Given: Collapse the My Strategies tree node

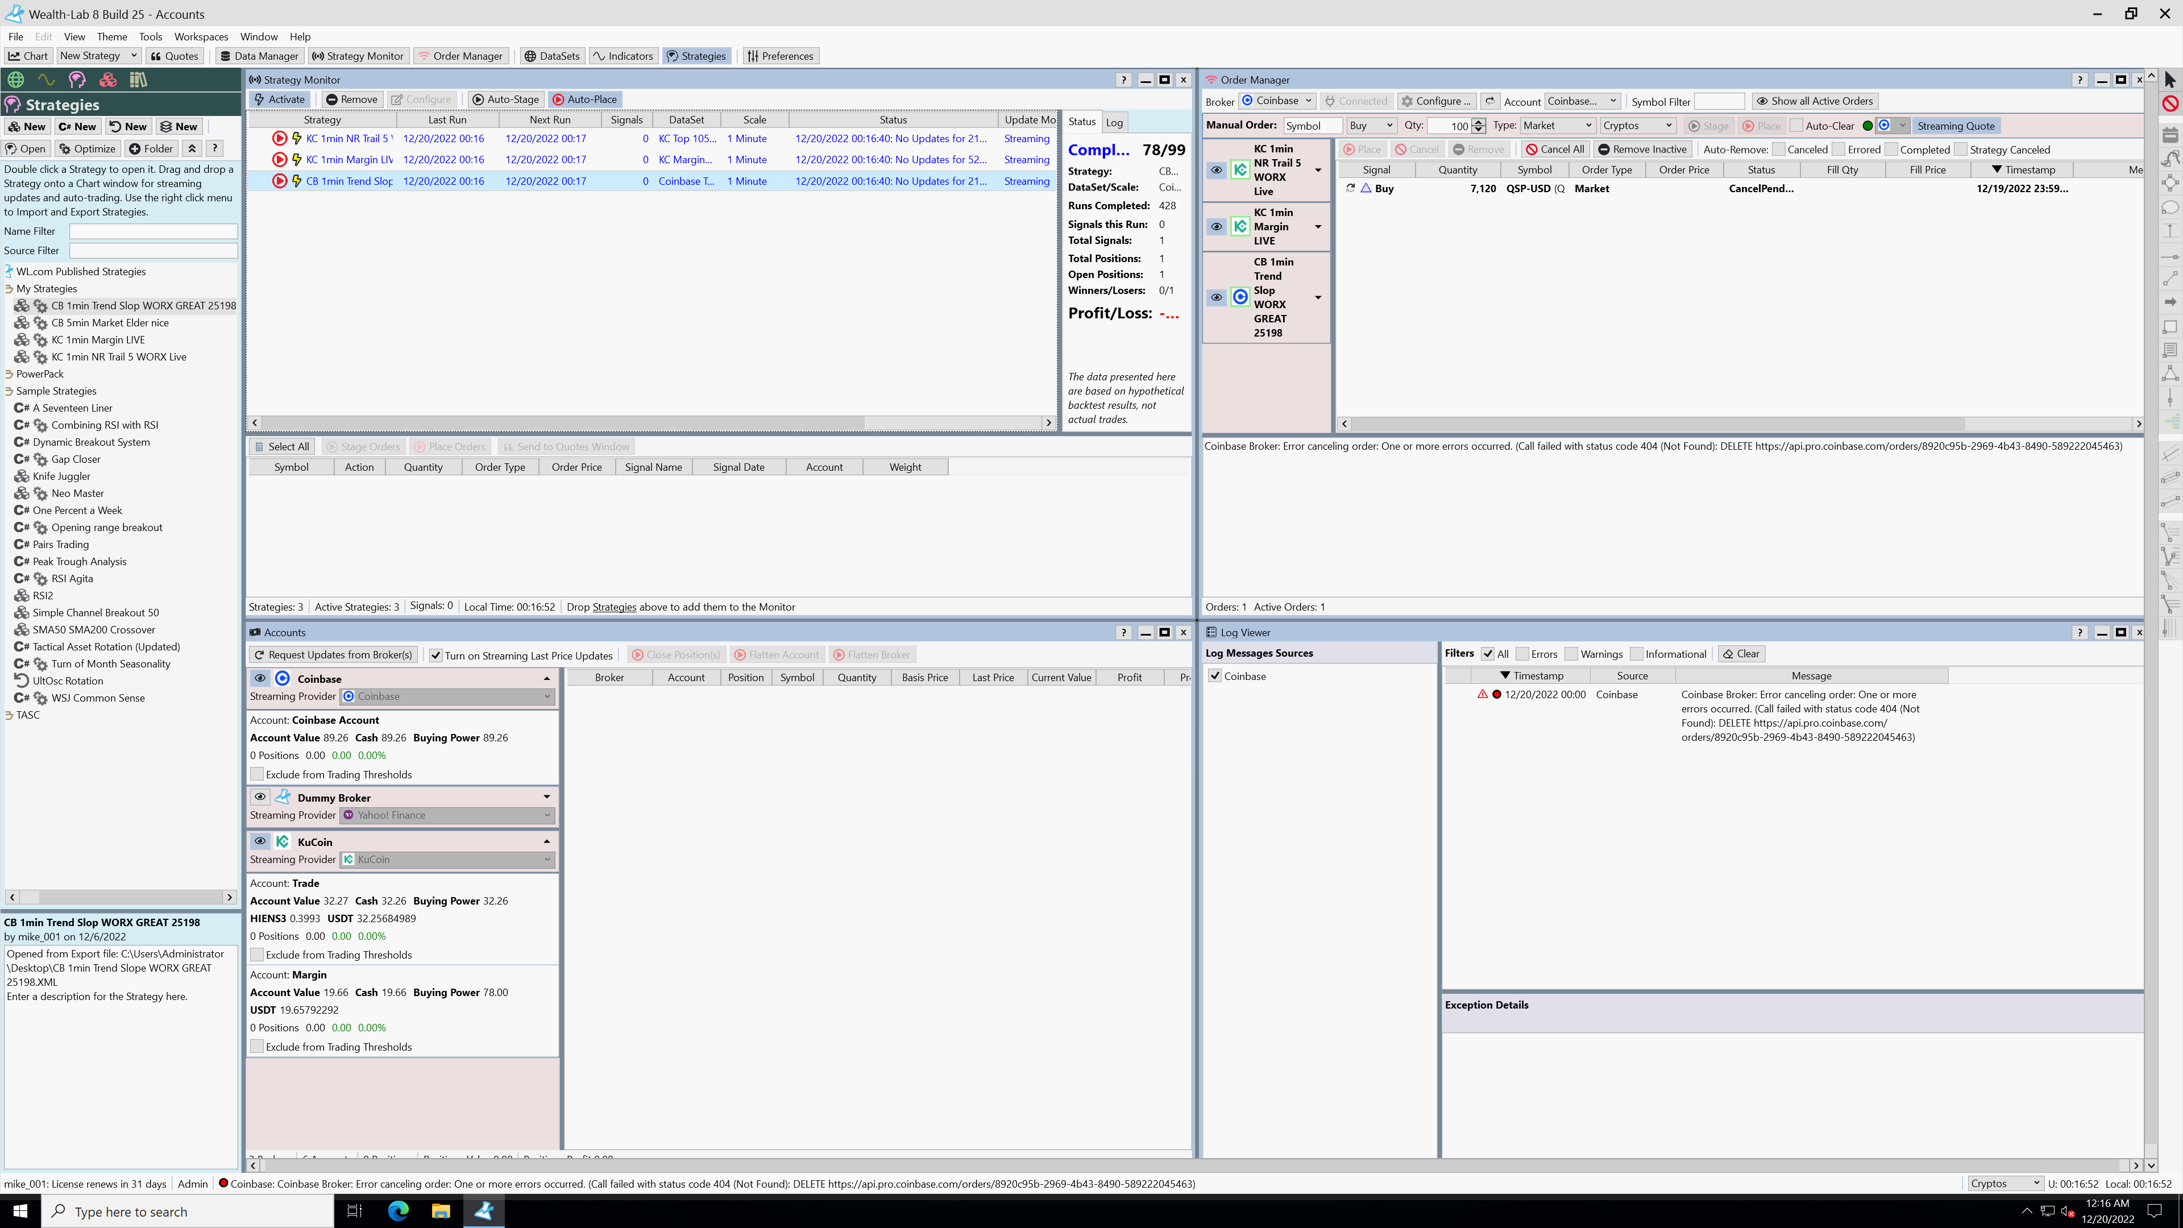Looking at the screenshot, I should click(x=9, y=289).
